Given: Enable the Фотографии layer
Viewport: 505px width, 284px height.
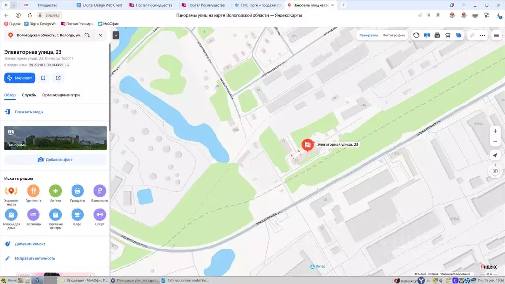Looking at the screenshot, I should point(394,35).
